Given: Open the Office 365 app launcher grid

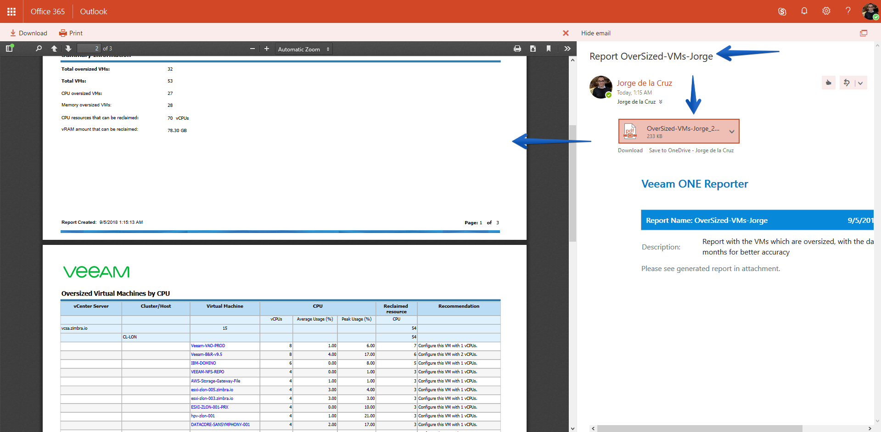Looking at the screenshot, I should click(11, 11).
